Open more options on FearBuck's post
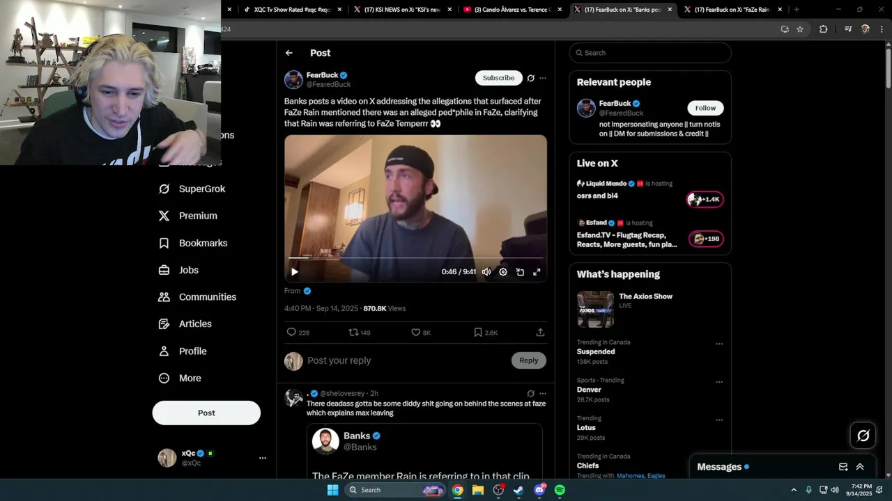Screen dimensions: 892x501 pyautogui.click(x=543, y=78)
